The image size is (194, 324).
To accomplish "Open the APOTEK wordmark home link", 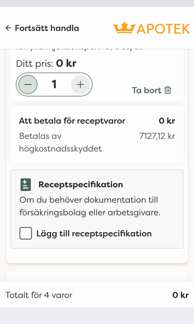I will tap(163, 29).
